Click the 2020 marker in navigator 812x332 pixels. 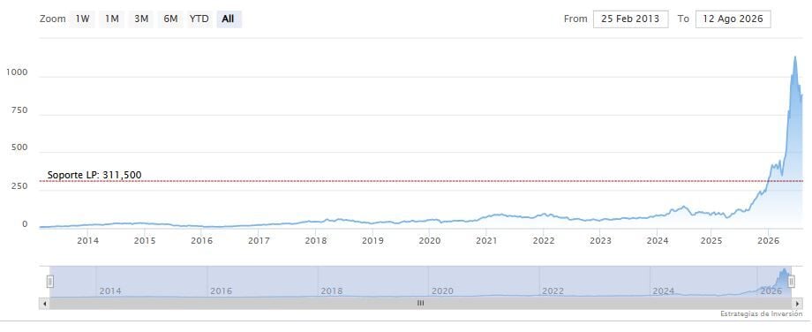point(442,291)
